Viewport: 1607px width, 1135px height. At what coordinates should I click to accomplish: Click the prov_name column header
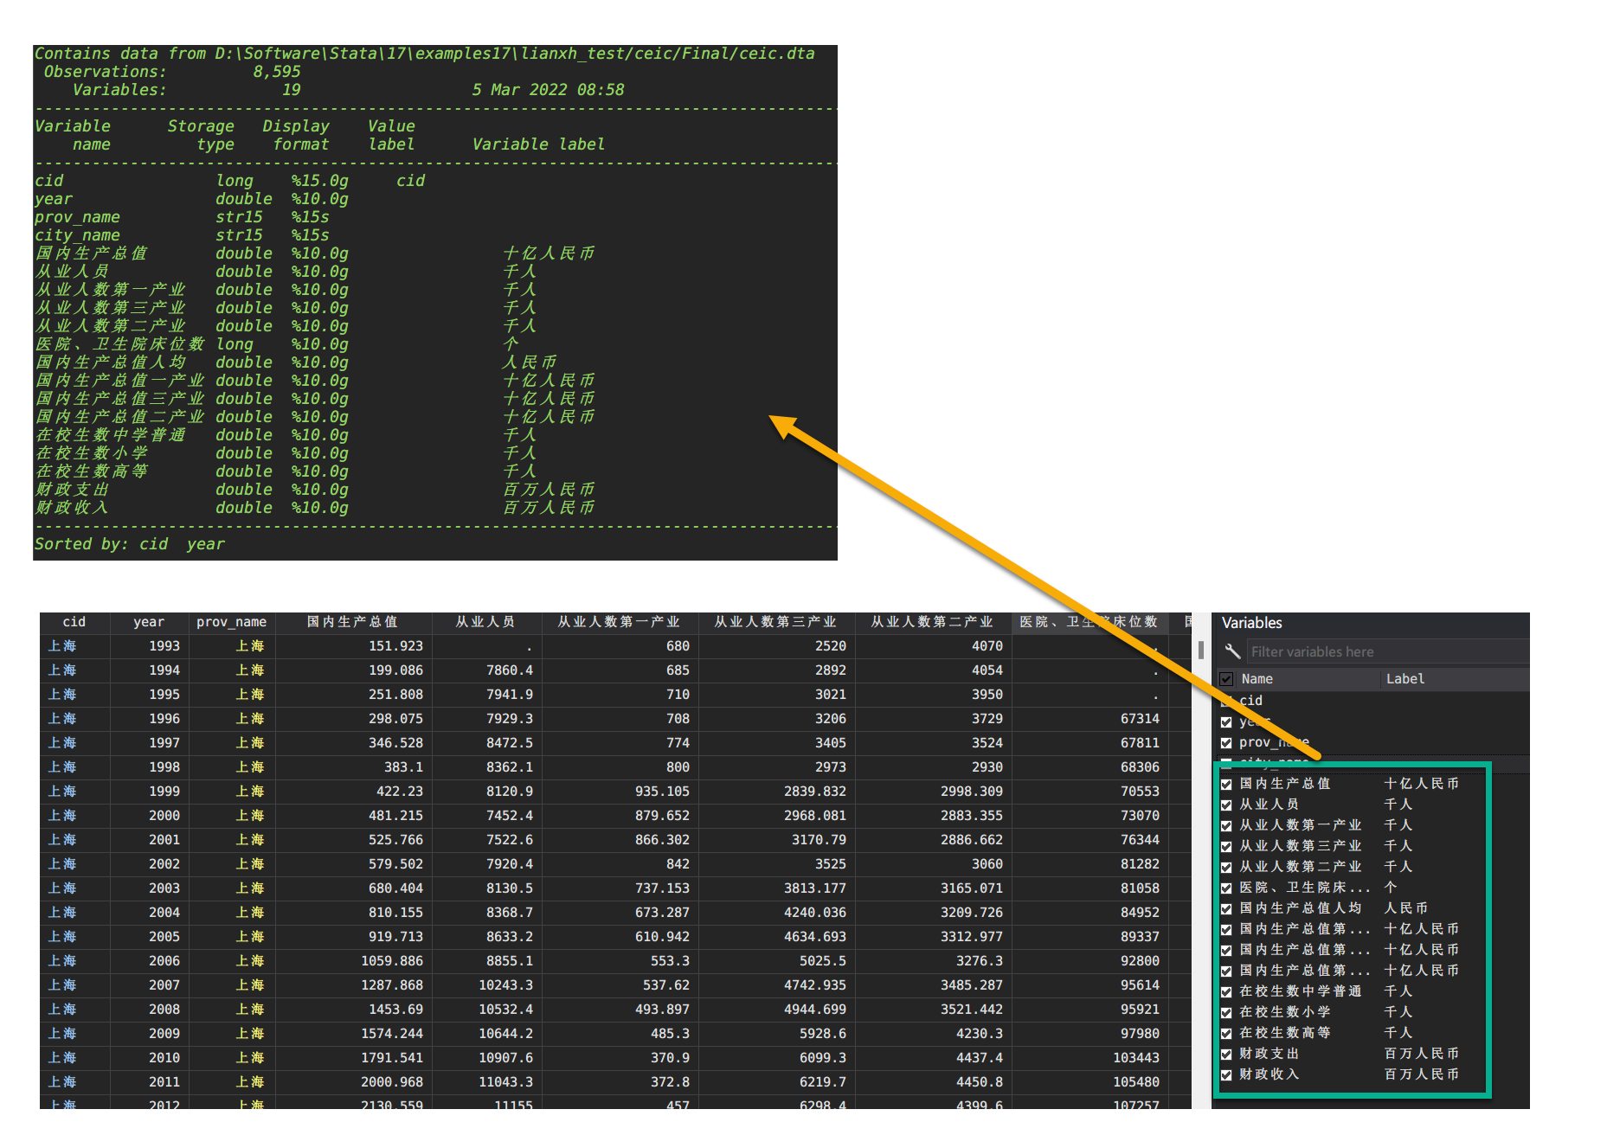click(x=231, y=622)
